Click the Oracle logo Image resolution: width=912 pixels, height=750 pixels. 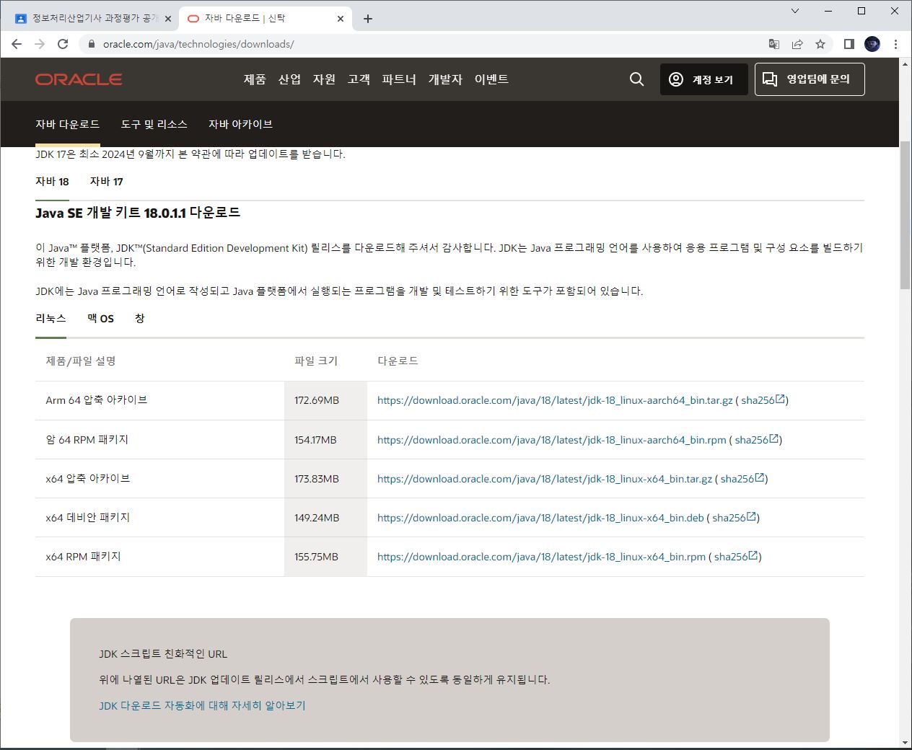78,79
